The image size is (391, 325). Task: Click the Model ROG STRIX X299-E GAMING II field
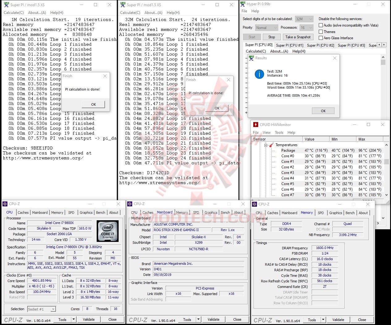(182, 230)
